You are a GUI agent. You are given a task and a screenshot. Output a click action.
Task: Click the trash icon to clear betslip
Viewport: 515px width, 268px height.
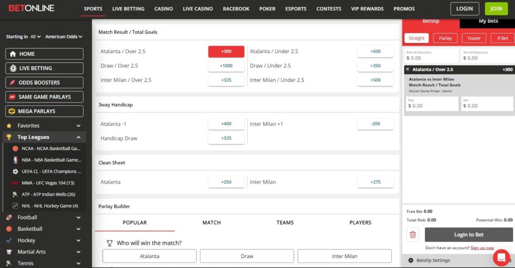[413, 234]
